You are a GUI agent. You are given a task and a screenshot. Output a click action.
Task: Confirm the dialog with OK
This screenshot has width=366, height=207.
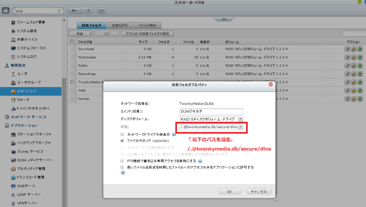click(230, 191)
